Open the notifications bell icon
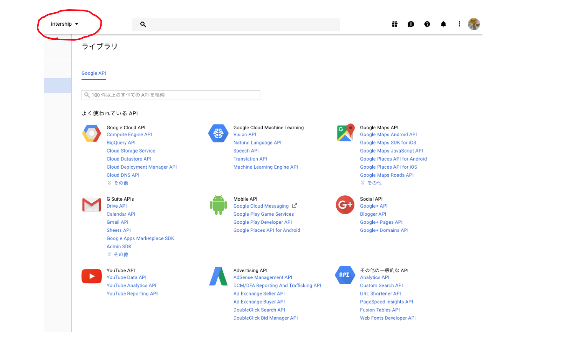 click(x=443, y=24)
